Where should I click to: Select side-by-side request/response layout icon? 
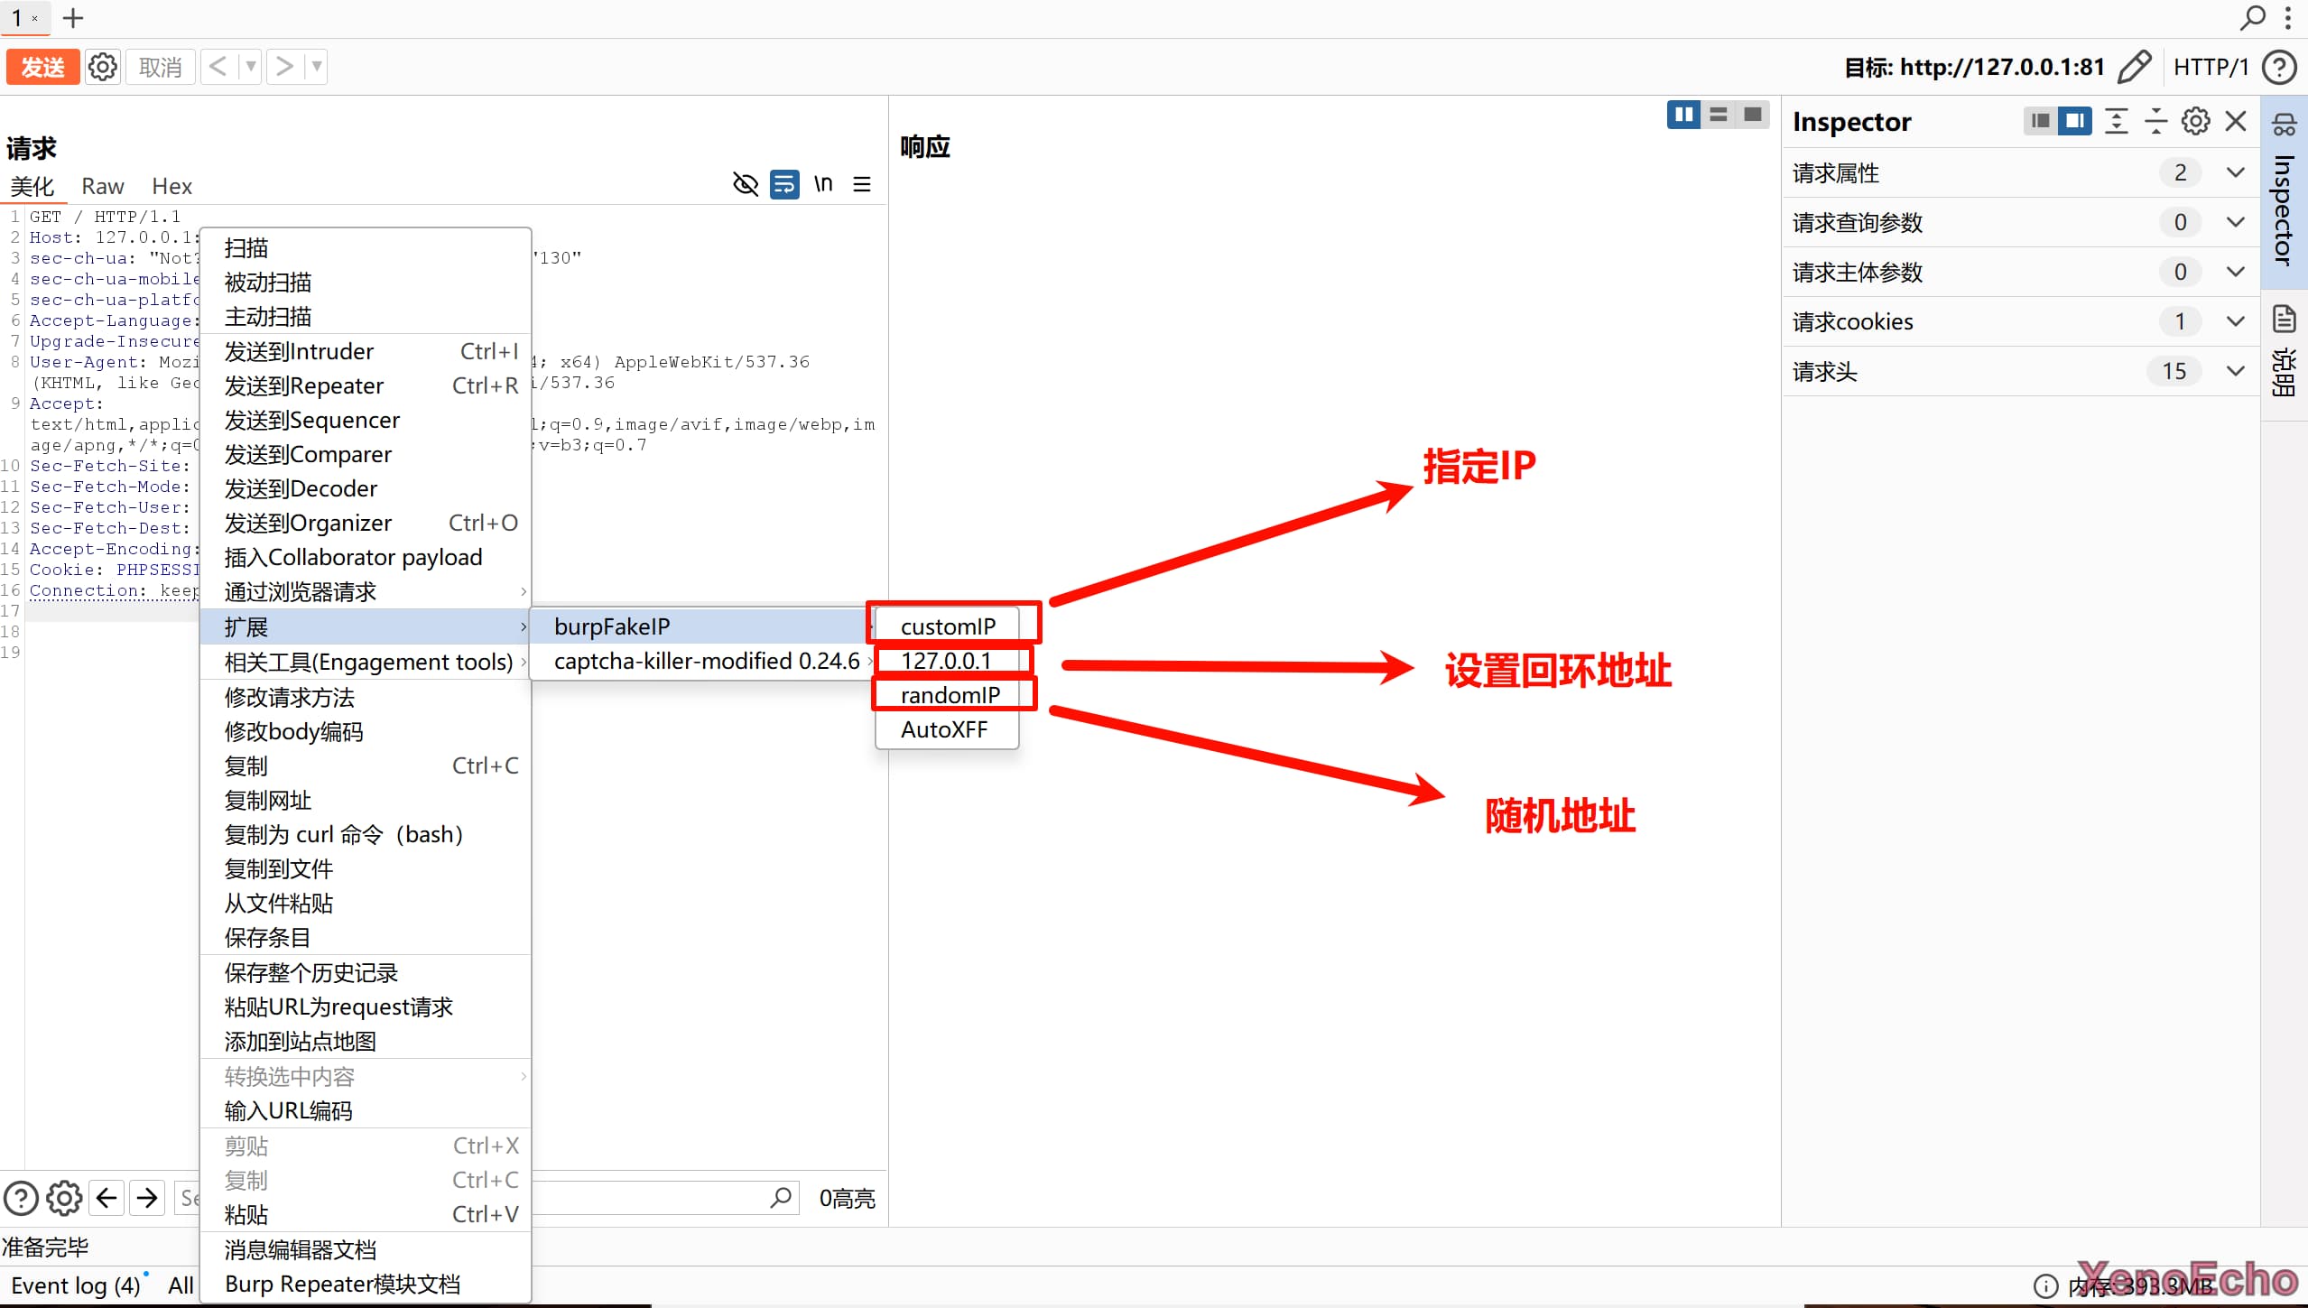(x=1682, y=115)
